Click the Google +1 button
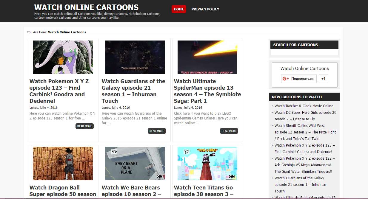 (x=324, y=79)
